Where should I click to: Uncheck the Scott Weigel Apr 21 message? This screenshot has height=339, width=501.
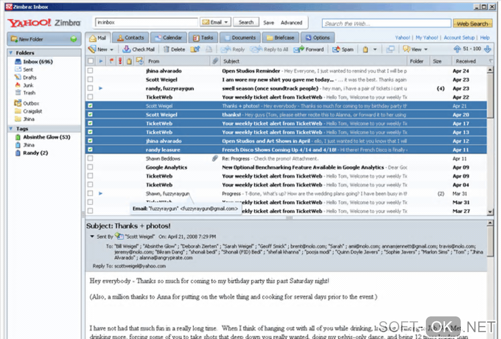tap(90, 106)
